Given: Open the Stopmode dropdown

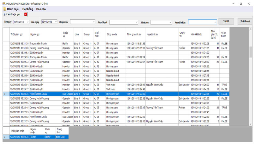Looking at the screenshot, I should click(x=93, y=22).
